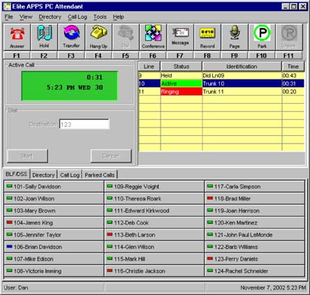Click the Record cassette icon
Viewport: 310px width, 295px height.
(x=207, y=37)
